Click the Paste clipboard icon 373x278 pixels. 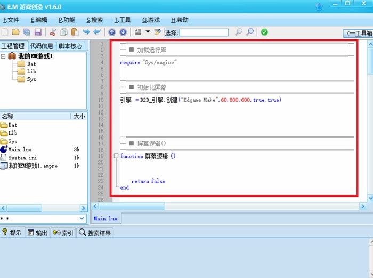coord(75,32)
